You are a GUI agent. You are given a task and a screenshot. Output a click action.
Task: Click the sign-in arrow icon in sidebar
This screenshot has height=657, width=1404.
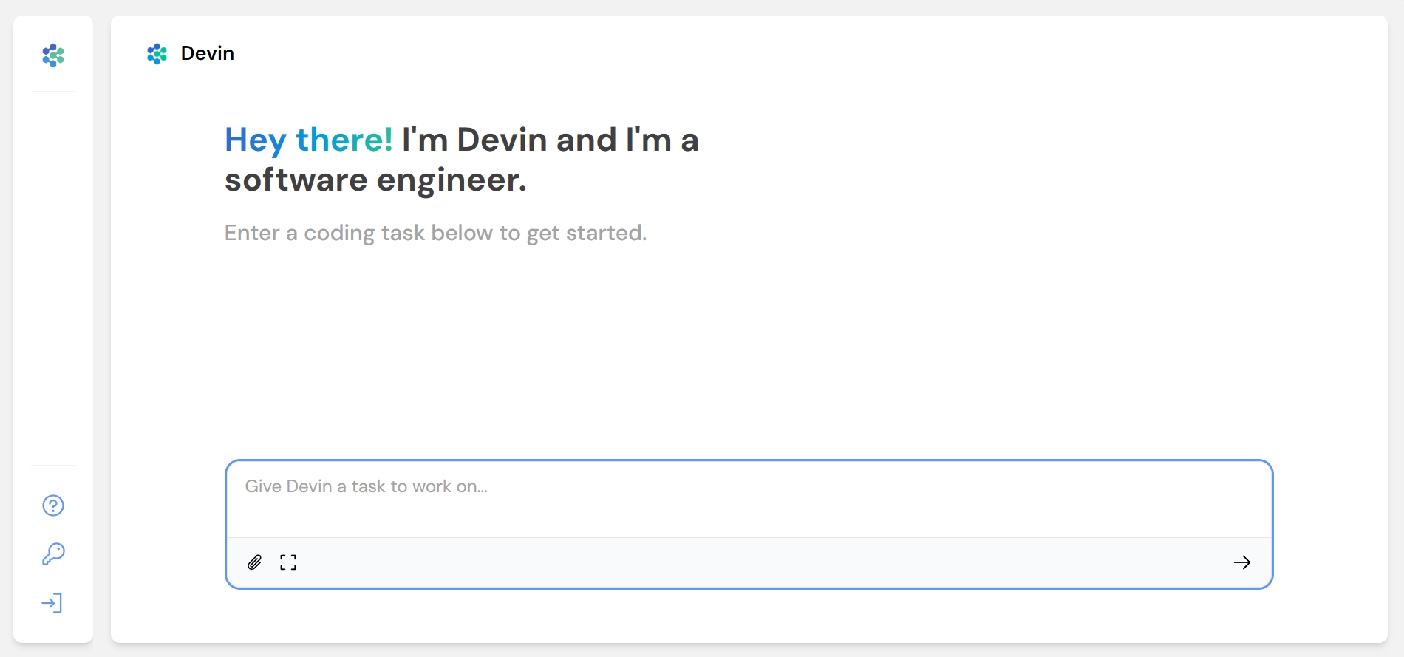click(x=52, y=603)
